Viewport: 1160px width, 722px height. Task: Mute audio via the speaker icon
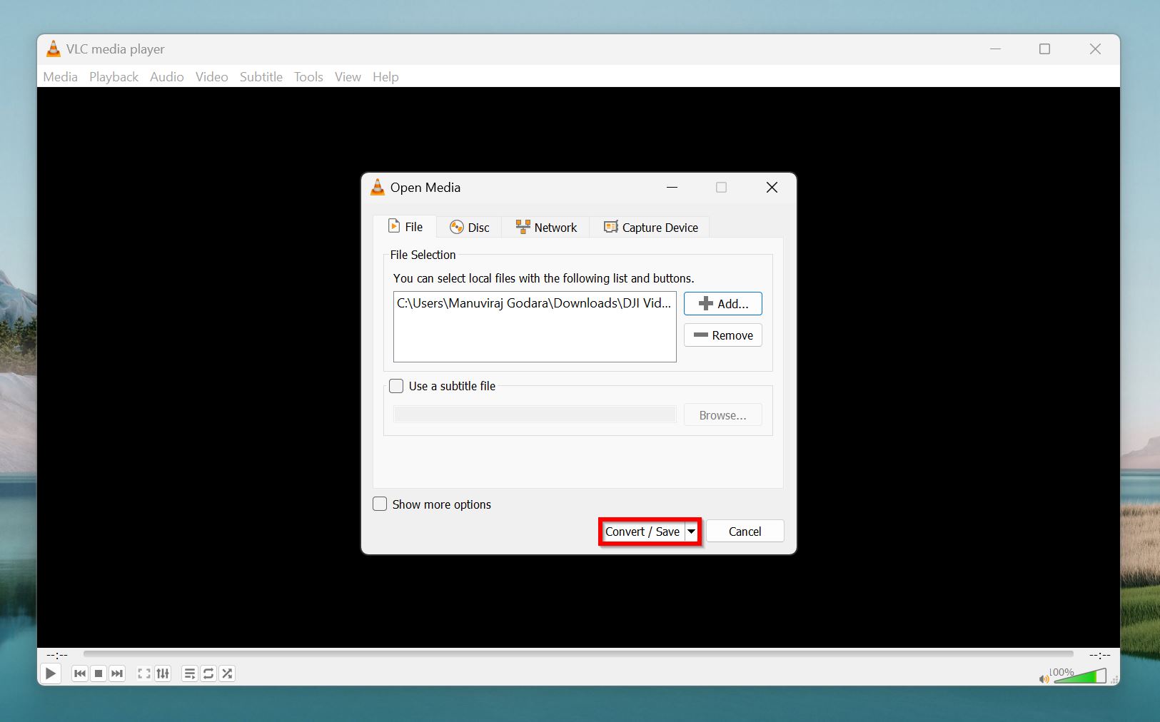pos(1044,678)
